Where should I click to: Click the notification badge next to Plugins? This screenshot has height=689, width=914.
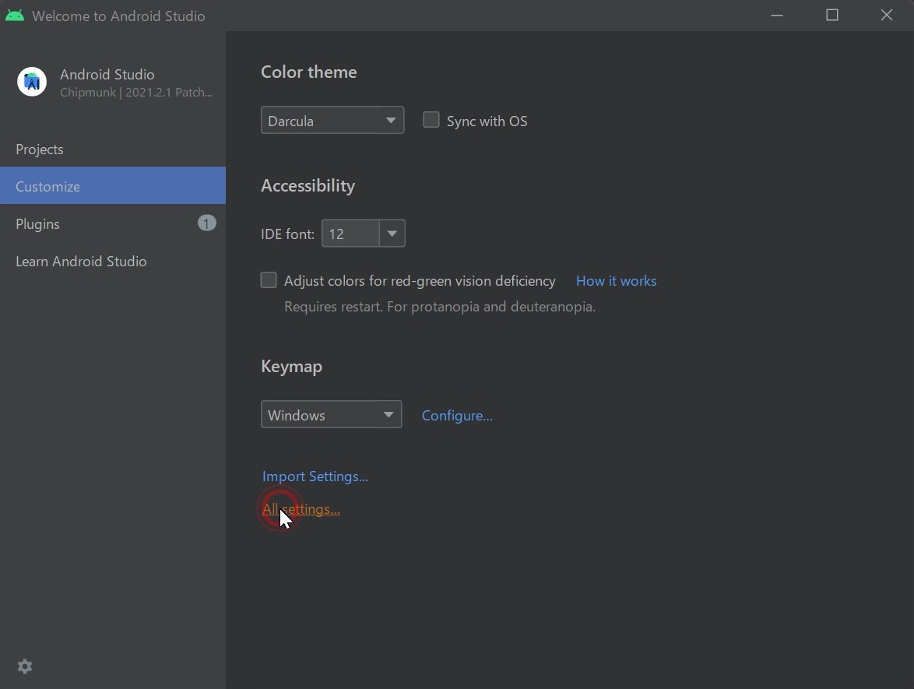[206, 223]
